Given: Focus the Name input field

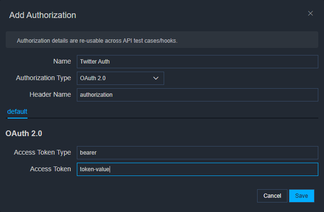Looking at the screenshot, I should pos(197,62).
